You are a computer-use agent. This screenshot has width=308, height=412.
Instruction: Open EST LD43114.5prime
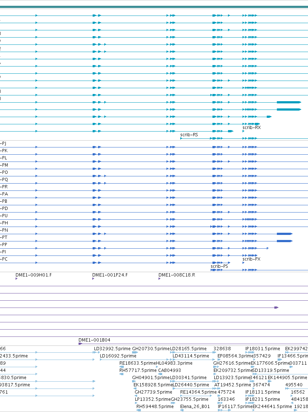tap(191, 356)
